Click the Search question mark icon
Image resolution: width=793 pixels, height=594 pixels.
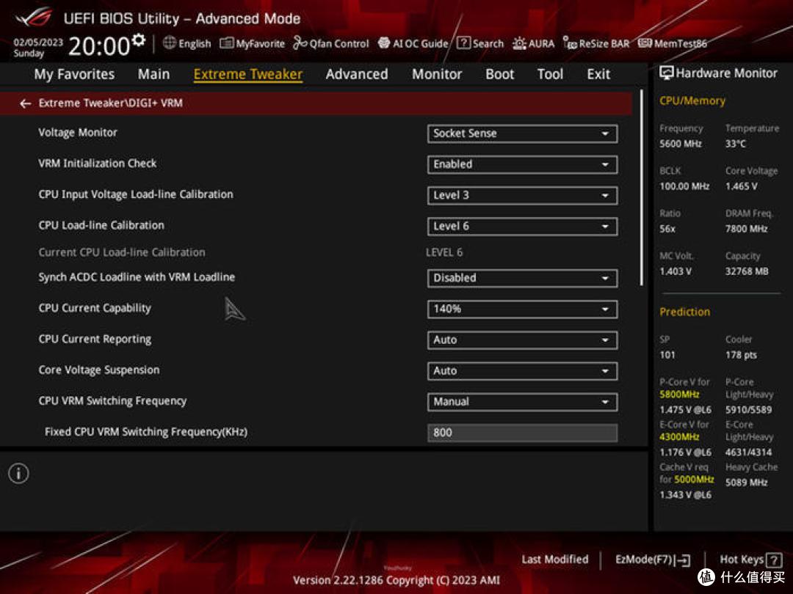[x=463, y=43]
